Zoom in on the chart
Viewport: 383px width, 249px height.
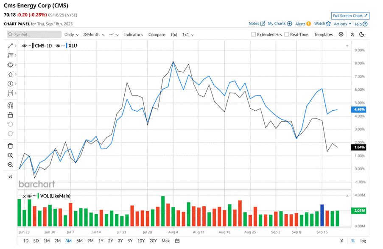10,155
